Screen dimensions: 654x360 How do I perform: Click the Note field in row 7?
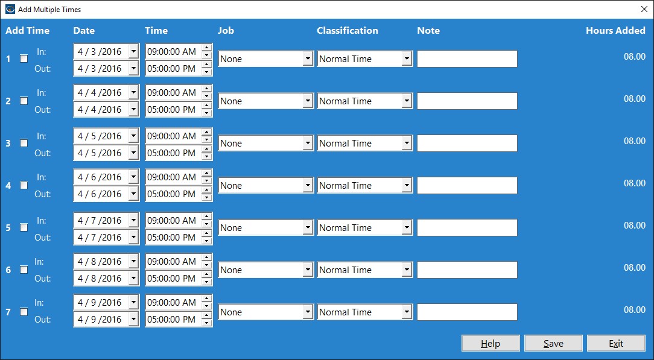467,312
